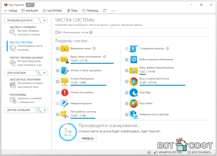Click gear next to Устаревшие загрузки
217x156 pixels.
[x=168, y=48]
